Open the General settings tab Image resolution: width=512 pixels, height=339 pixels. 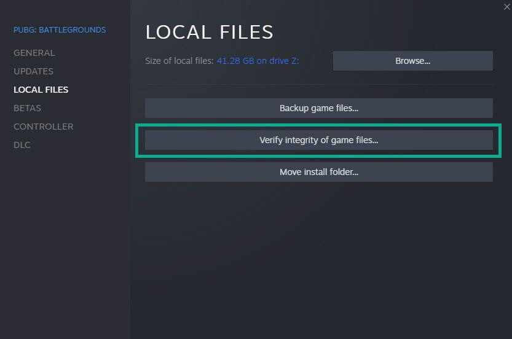tap(34, 53)
